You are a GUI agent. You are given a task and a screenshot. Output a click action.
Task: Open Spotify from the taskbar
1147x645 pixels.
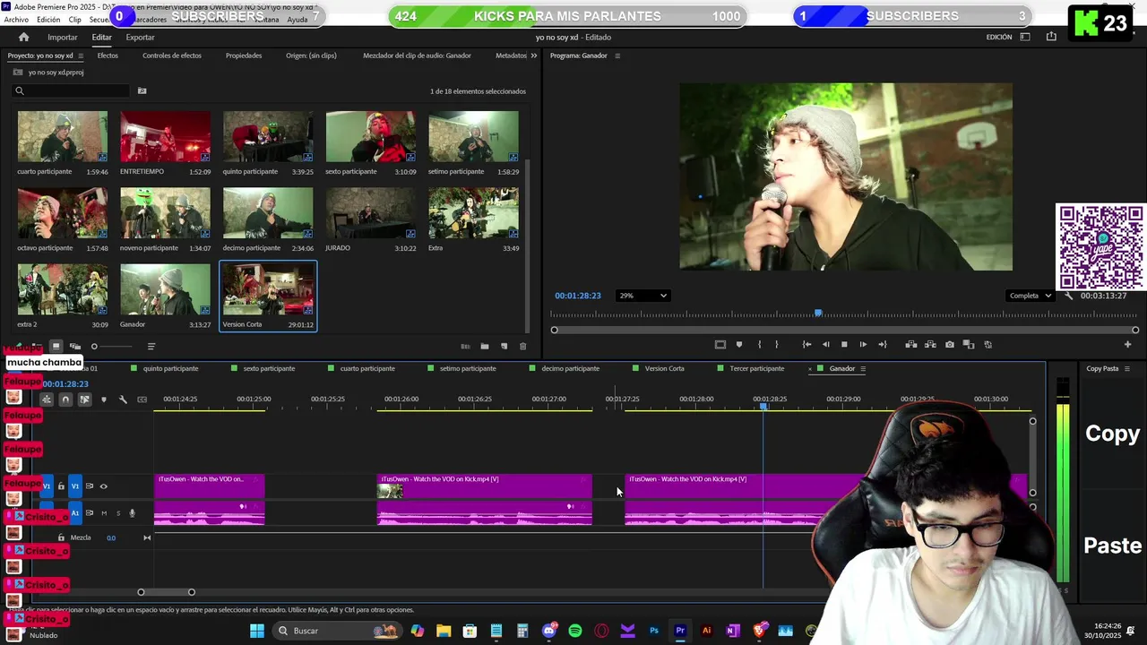575,631
